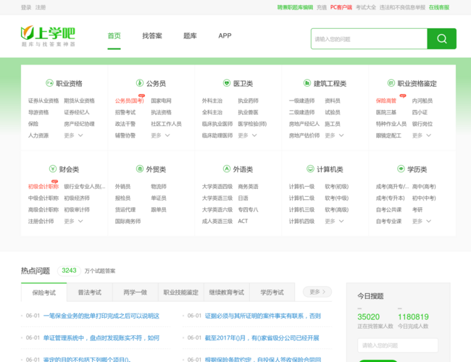
Task: Select the 学历考试 tab
Action: coord(272,292)
